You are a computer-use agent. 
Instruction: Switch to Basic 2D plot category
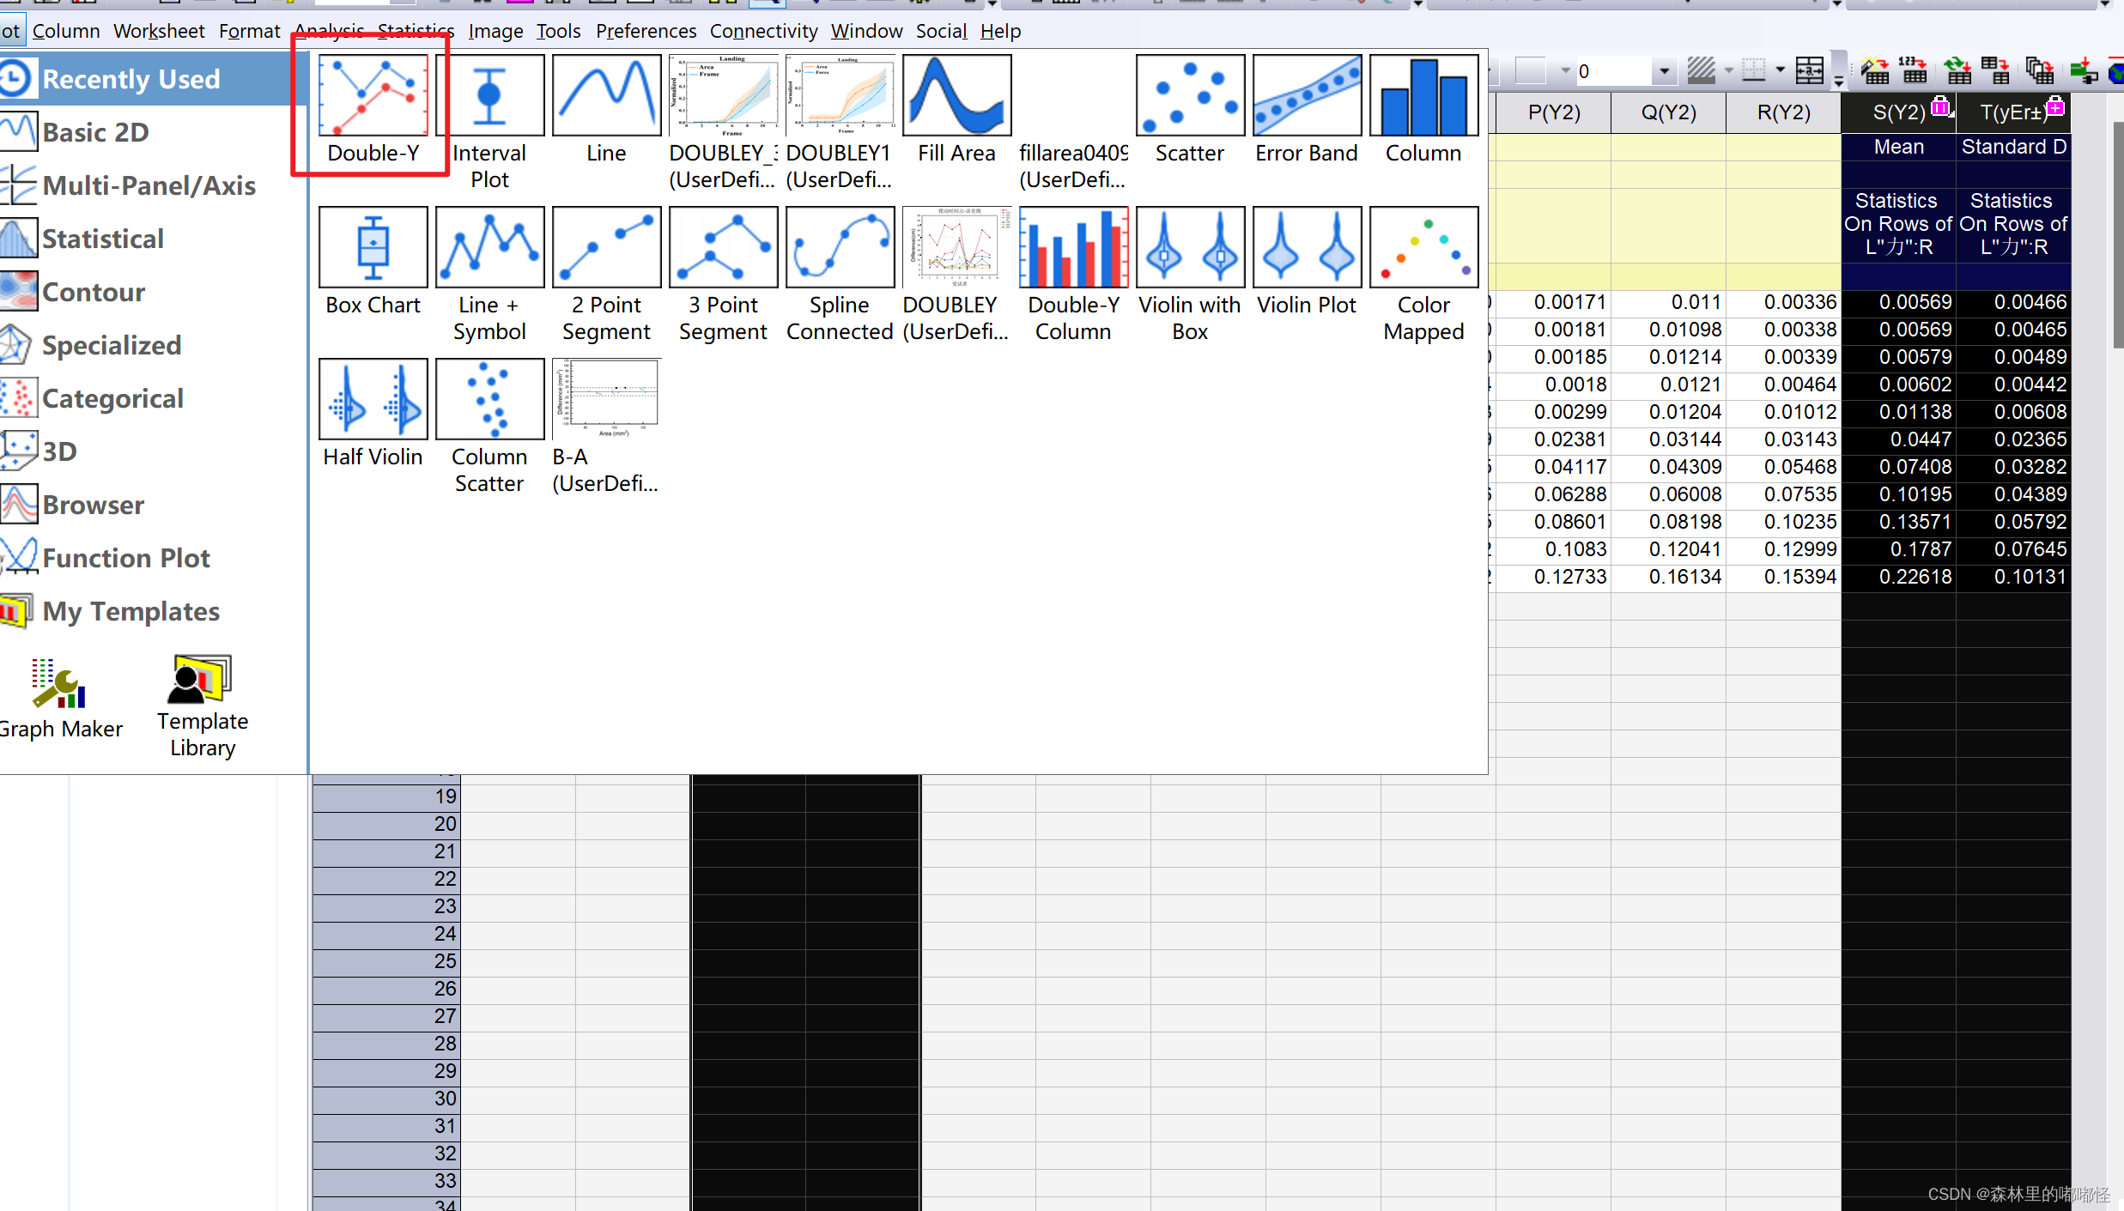tap(95, 132)
